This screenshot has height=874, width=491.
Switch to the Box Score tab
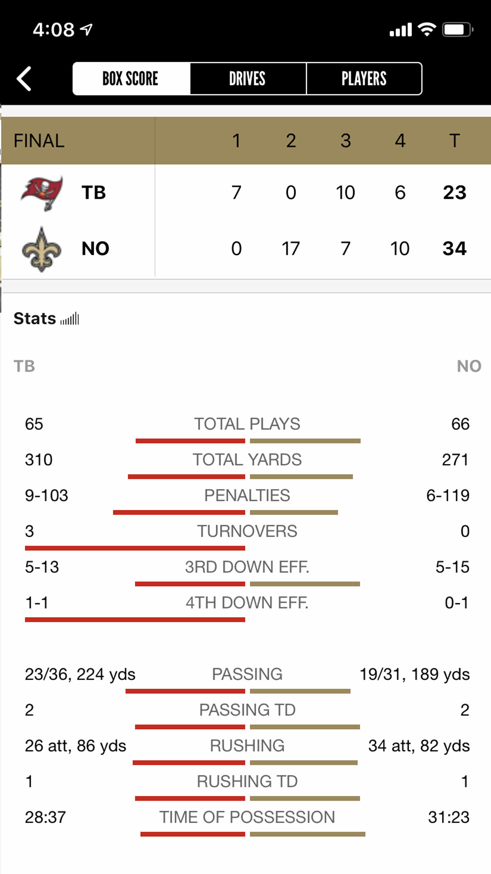(131, 78)
